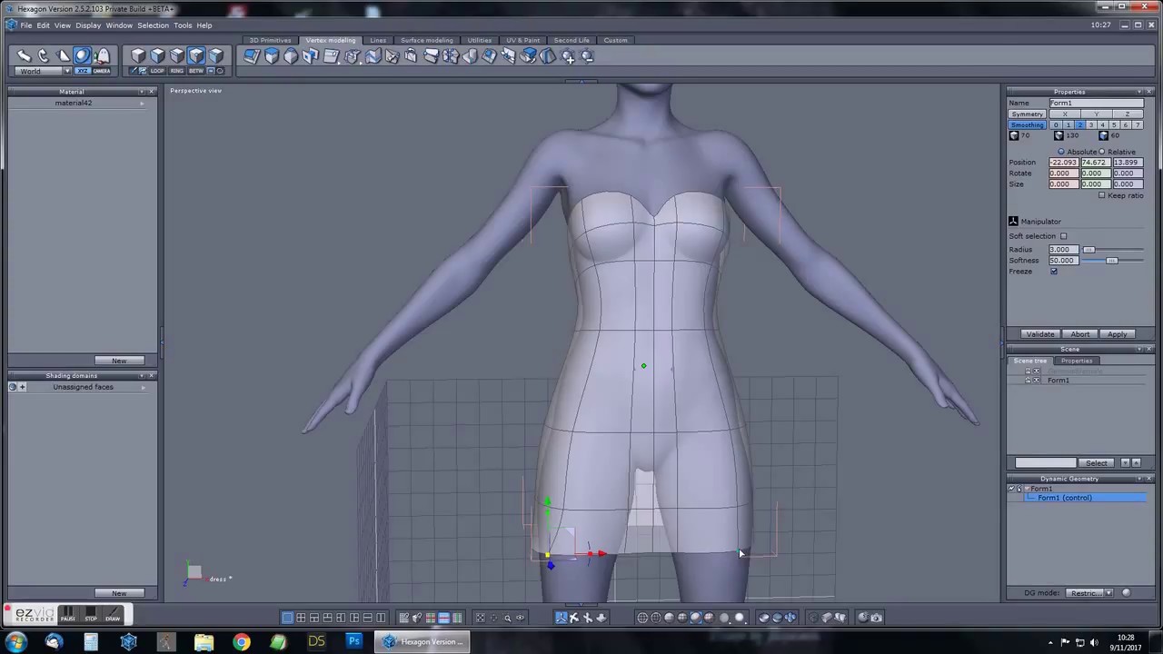
Task: Adjust the Radius slider
Action: (x=1088, y=250)
